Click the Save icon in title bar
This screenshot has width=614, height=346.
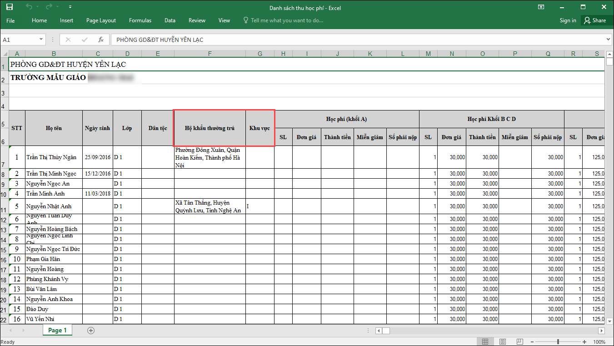click(x=10, y=7)
